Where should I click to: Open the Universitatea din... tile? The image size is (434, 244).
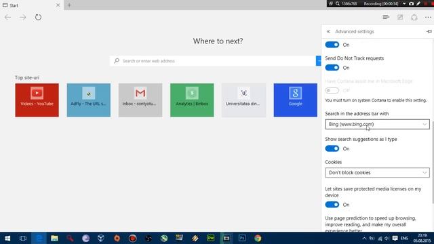coord(243,100)
